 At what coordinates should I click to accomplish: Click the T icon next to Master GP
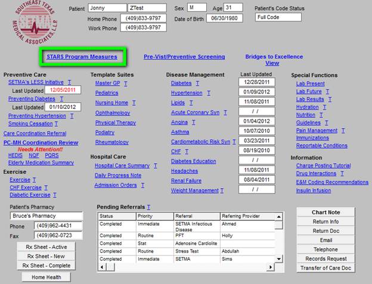click(126, 83)
